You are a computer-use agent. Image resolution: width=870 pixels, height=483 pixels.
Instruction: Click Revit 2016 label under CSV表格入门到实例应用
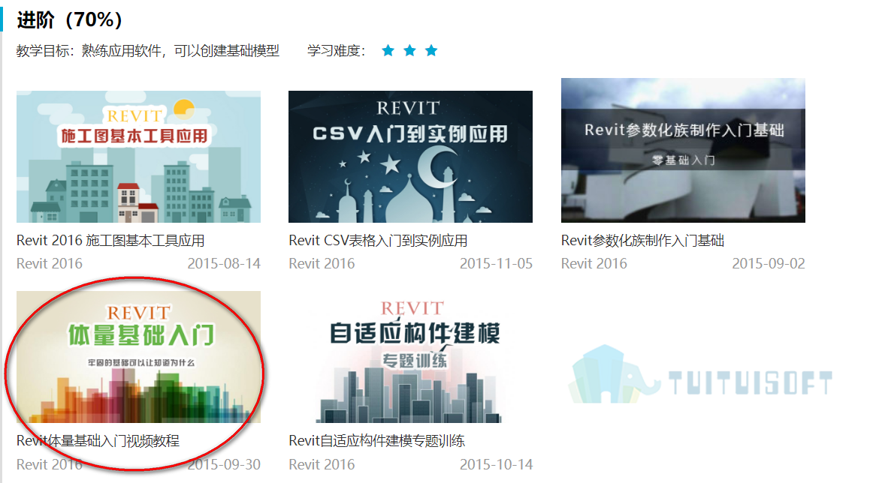[x=322, y=264]
